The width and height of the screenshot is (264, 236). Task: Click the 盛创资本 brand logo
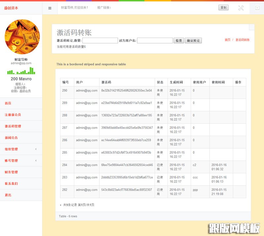coord(12,7)
